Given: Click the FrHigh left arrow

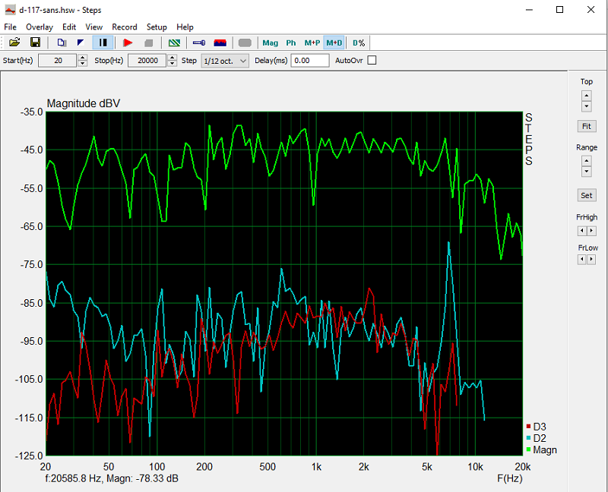Looking at the screenshot, I should point(581,231).
